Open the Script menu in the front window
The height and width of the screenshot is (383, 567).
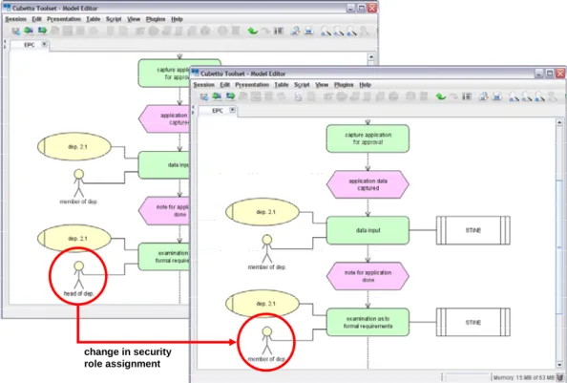pos(302,85)
